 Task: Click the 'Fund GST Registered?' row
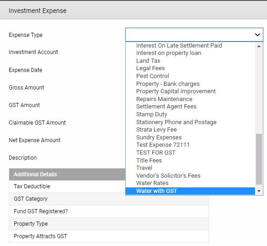109,211
